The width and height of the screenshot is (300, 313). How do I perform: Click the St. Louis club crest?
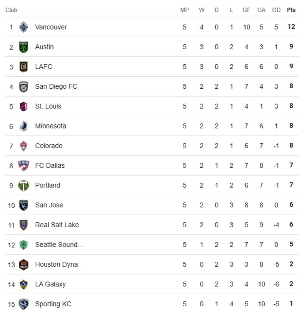[x=24, y=106]
